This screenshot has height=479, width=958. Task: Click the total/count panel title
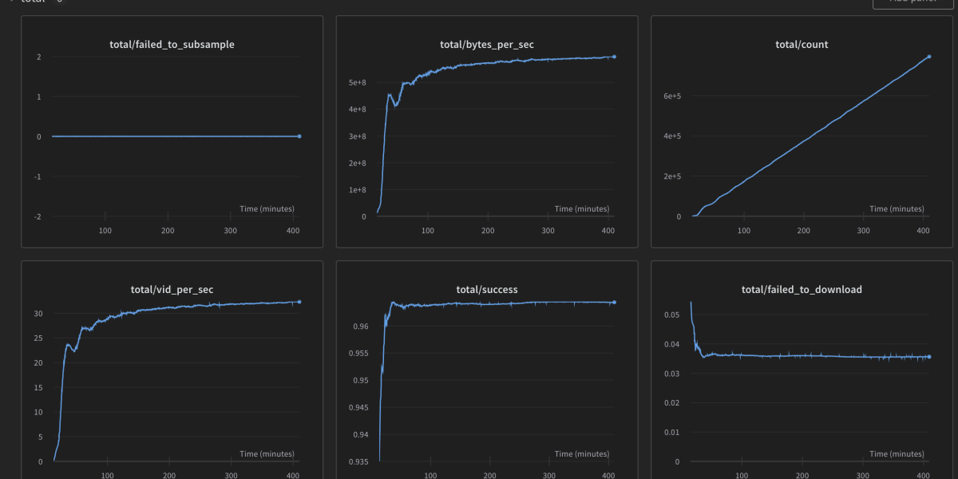[x=802, y=45]
